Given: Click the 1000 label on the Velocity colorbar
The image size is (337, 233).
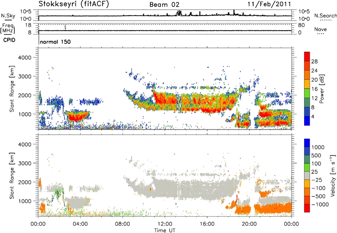Looking at the screenshot, I should 318,147.
